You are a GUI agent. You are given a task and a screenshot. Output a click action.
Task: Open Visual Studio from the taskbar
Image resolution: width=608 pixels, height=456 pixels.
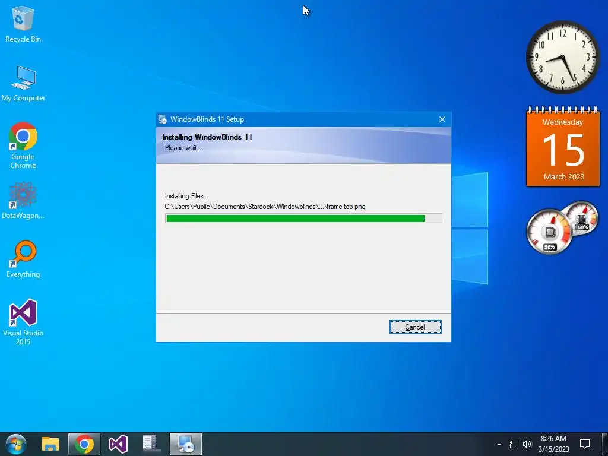[118, 444]
